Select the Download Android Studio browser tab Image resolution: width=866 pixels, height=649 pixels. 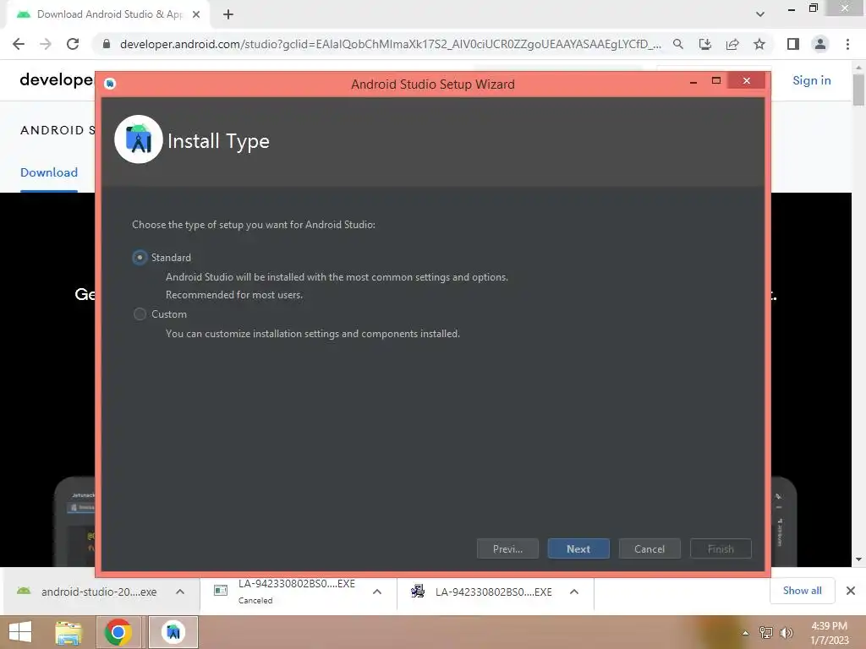109,14
